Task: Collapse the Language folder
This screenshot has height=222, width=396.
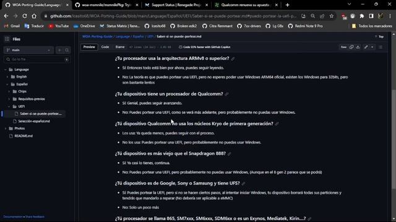Action: (6, 70)
